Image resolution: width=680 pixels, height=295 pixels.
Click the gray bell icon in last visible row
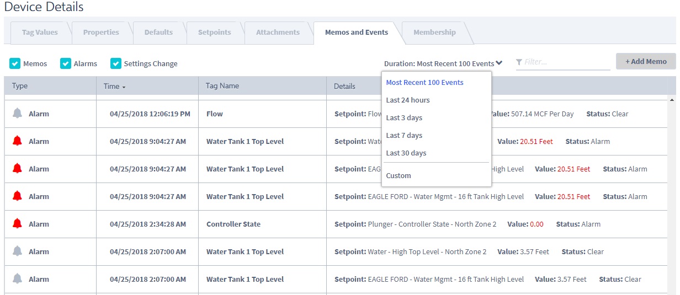[x=17, y=279]
